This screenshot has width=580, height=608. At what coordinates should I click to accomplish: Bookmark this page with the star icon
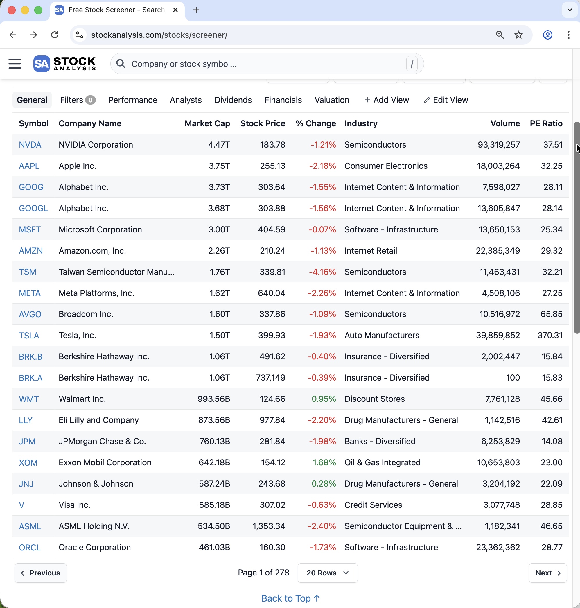(518, 35)
